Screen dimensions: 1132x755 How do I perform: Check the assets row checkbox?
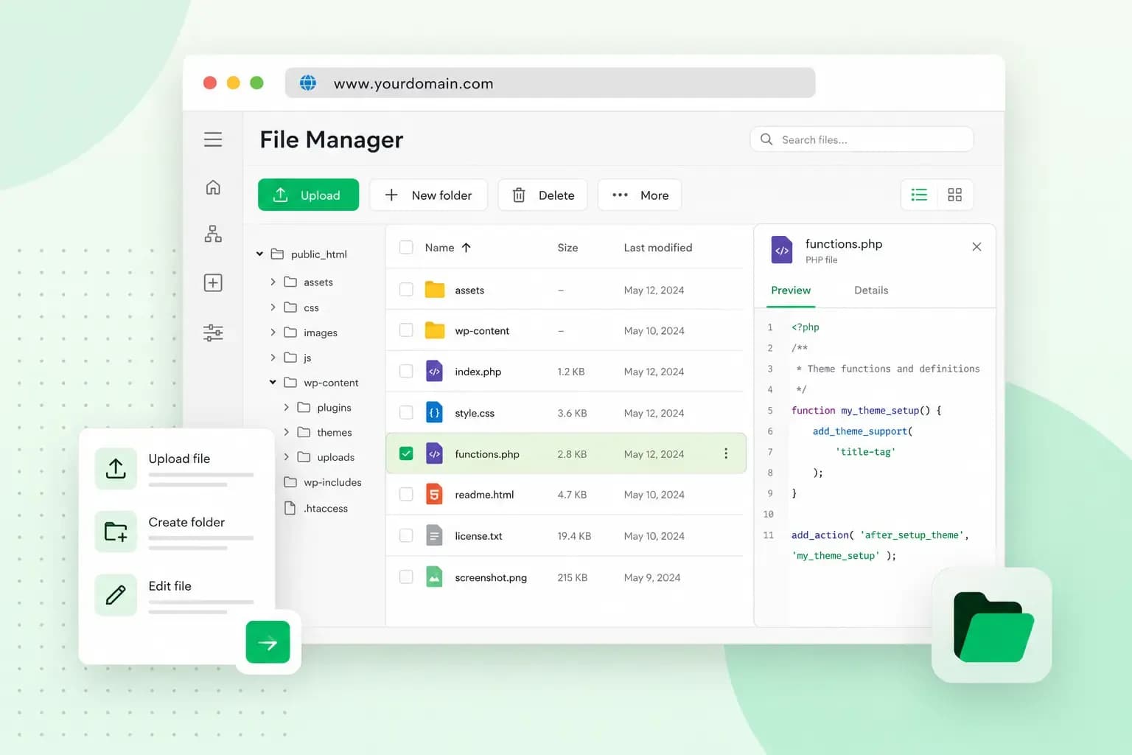tap(406, 290)
